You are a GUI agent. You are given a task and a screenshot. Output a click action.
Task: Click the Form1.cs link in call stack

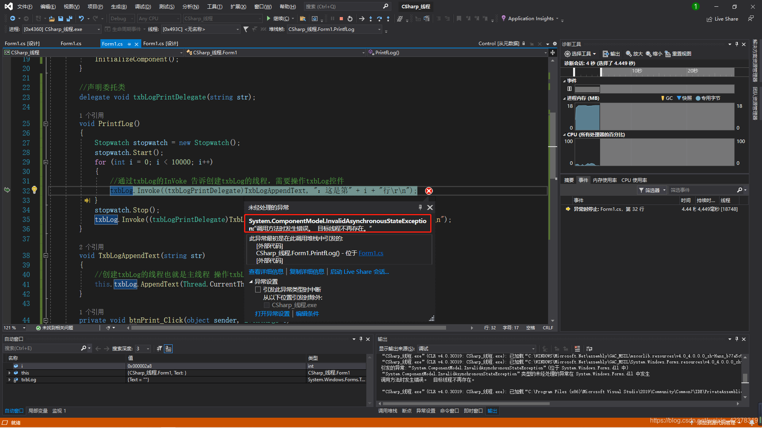pyautogui.click(x=371, y=253)
